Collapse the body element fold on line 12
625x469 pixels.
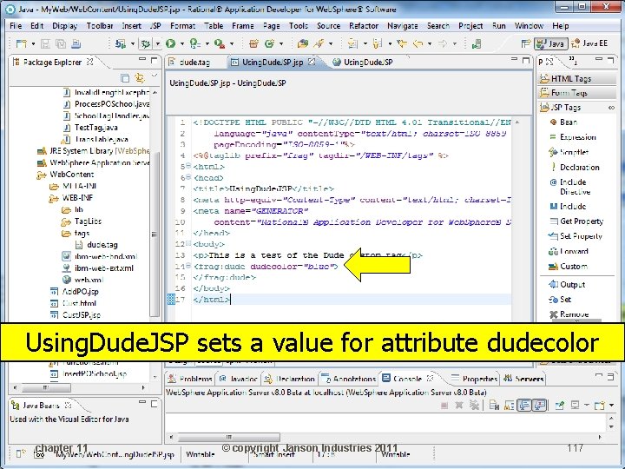point(188,243)
